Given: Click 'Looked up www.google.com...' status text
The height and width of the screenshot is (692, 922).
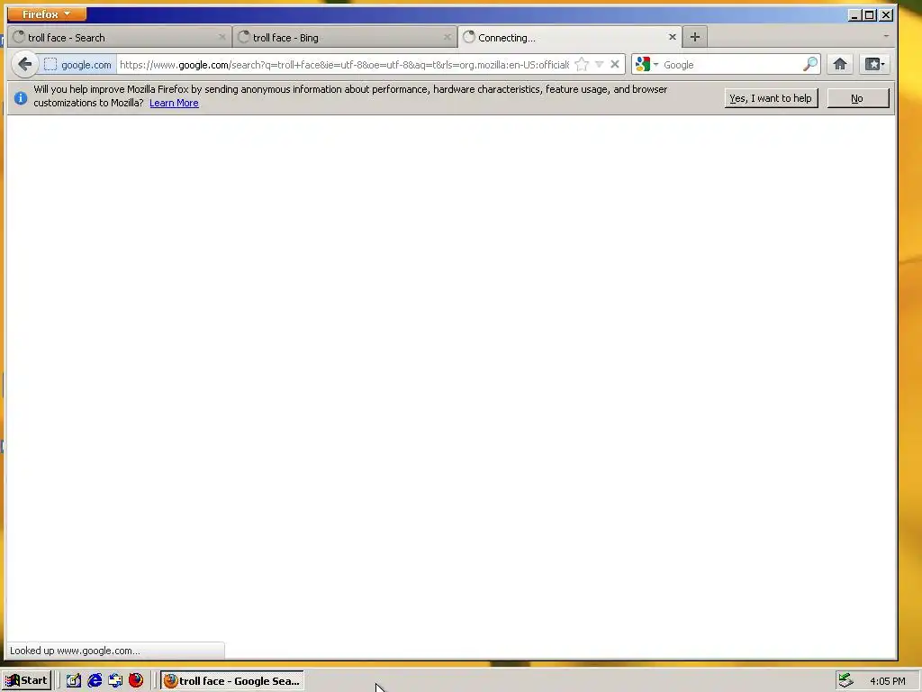Looking at the screenshot, I should (x=75, y=651).
